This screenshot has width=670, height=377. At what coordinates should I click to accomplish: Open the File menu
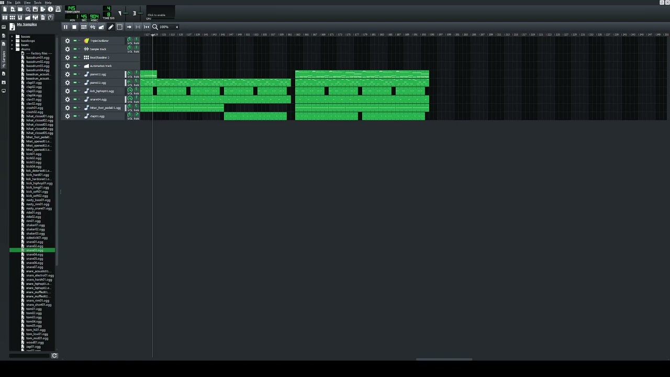pyautogui.click(x=9, y=3)
